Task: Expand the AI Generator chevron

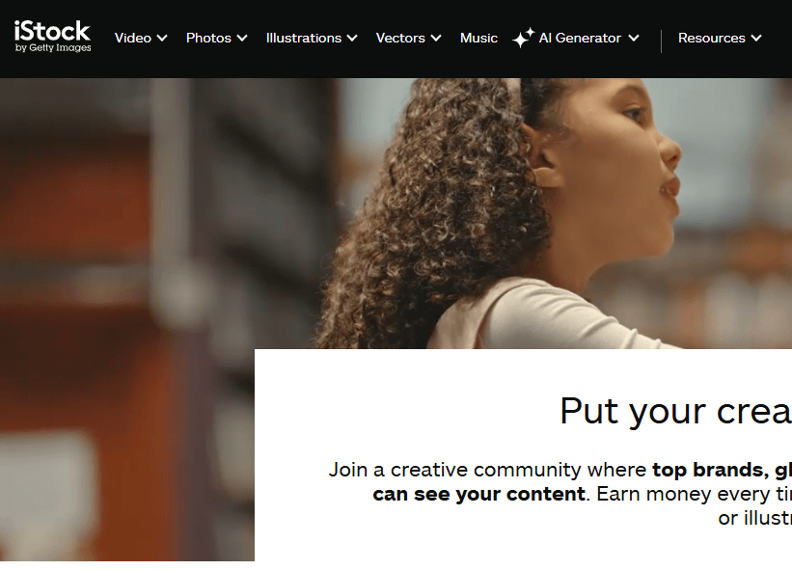Action: click(634, 38)
